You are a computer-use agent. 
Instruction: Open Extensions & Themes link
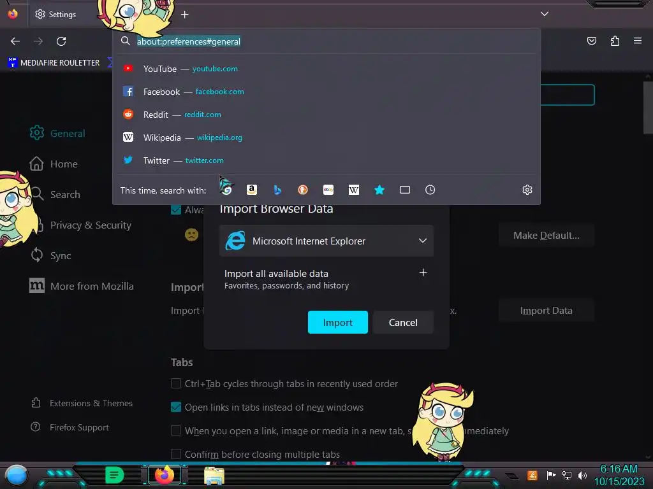click(82, 403)
